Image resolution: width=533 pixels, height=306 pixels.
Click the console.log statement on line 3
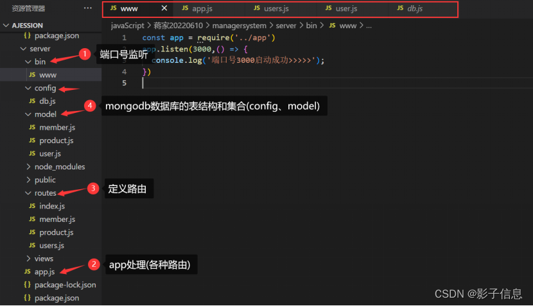pyautogui.click(x=238, y=60)
